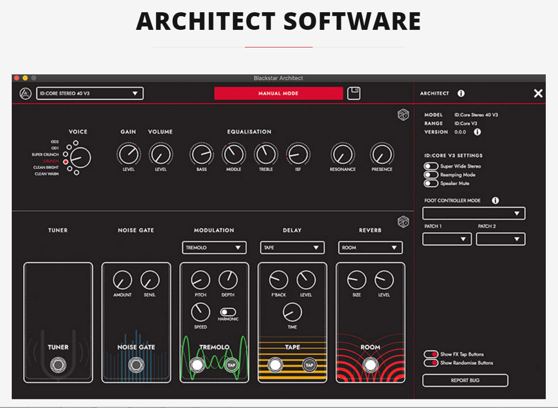Image resolution: width=558 pixels, height=408 pixels.
Task: Open the Reverb type dropdown showing Room
Action: [370, 248]
